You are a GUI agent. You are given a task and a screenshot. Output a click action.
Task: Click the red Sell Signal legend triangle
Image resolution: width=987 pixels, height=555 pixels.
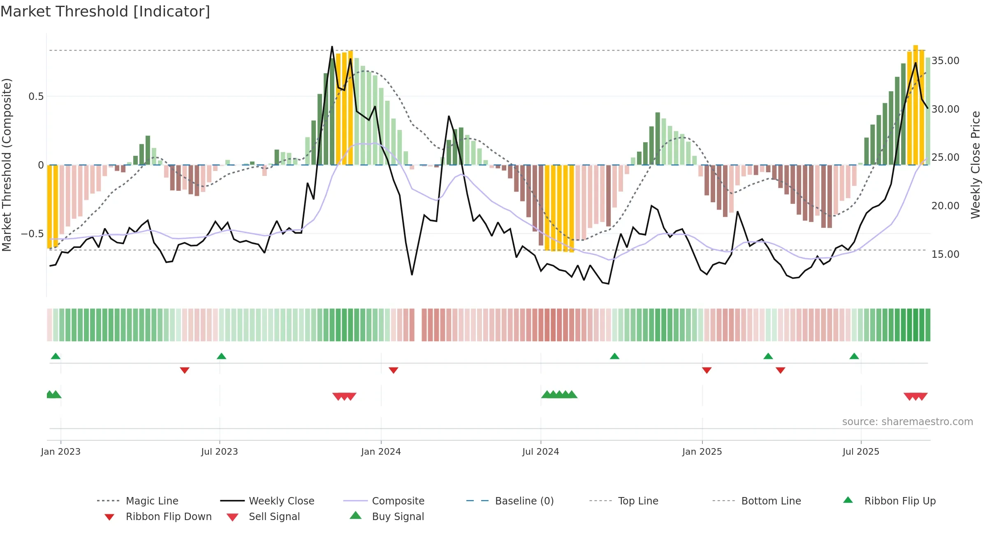pos(232,517)
